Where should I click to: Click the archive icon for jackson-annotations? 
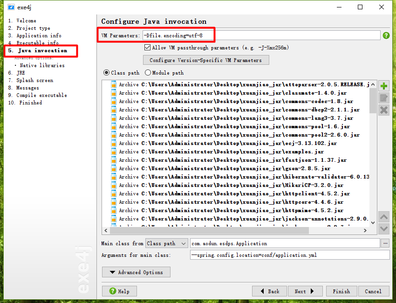click(114, 219)
